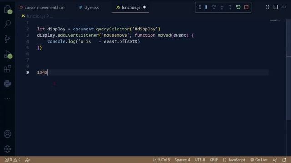
Task: Click line number 2 in gutter
Action: (x=27, y=29)
